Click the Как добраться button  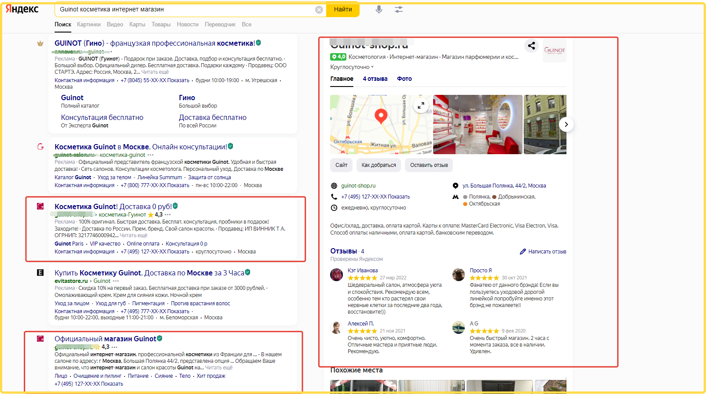point(379,165)
